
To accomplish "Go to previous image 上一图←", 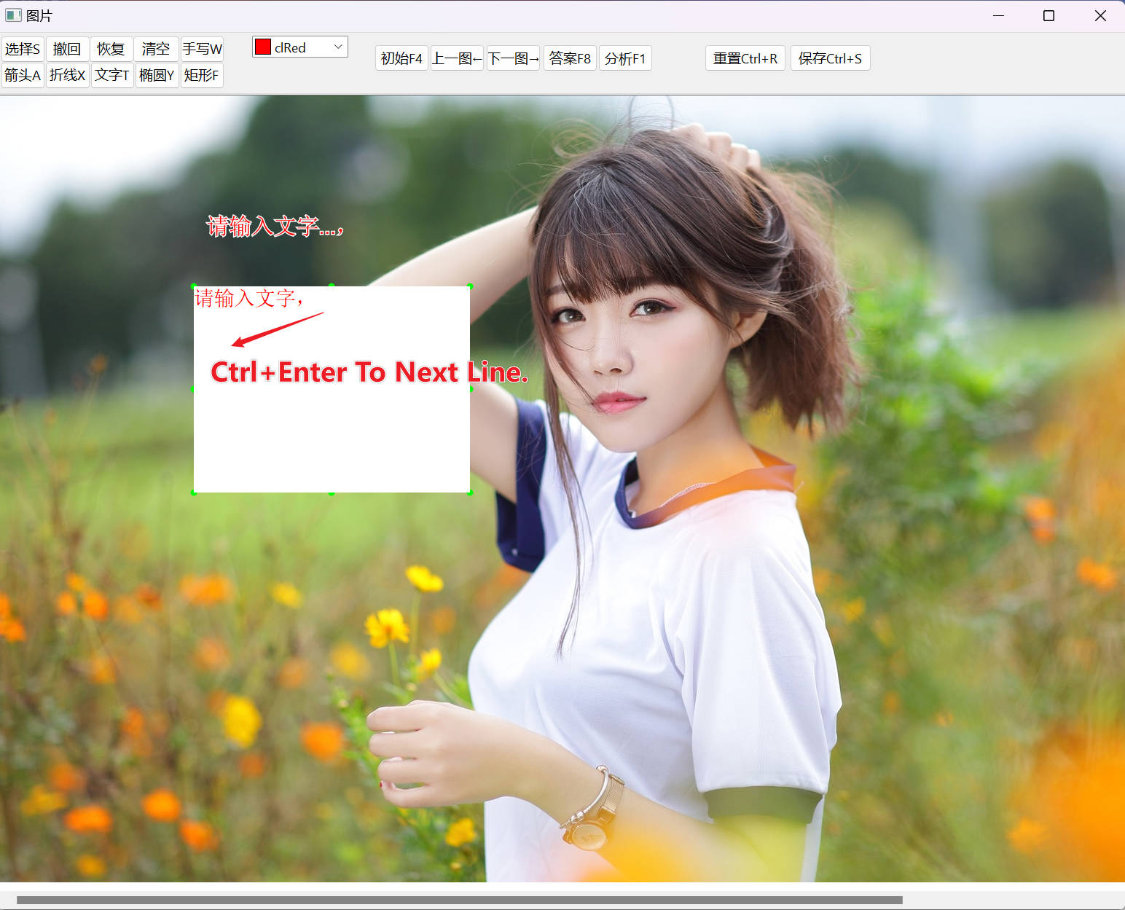I will [x=457, y=58].
